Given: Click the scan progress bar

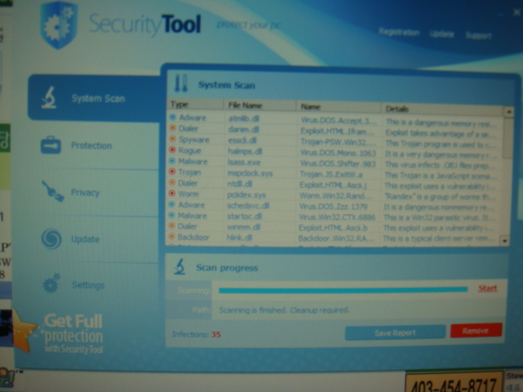Looking at the screenshot, I should (343, 290).
